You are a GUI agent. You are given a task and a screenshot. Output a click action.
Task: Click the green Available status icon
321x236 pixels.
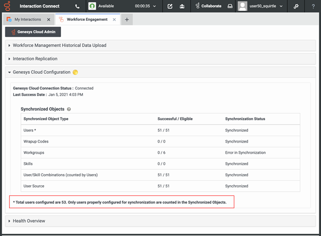pyautogui.click(x=92, y=6)
